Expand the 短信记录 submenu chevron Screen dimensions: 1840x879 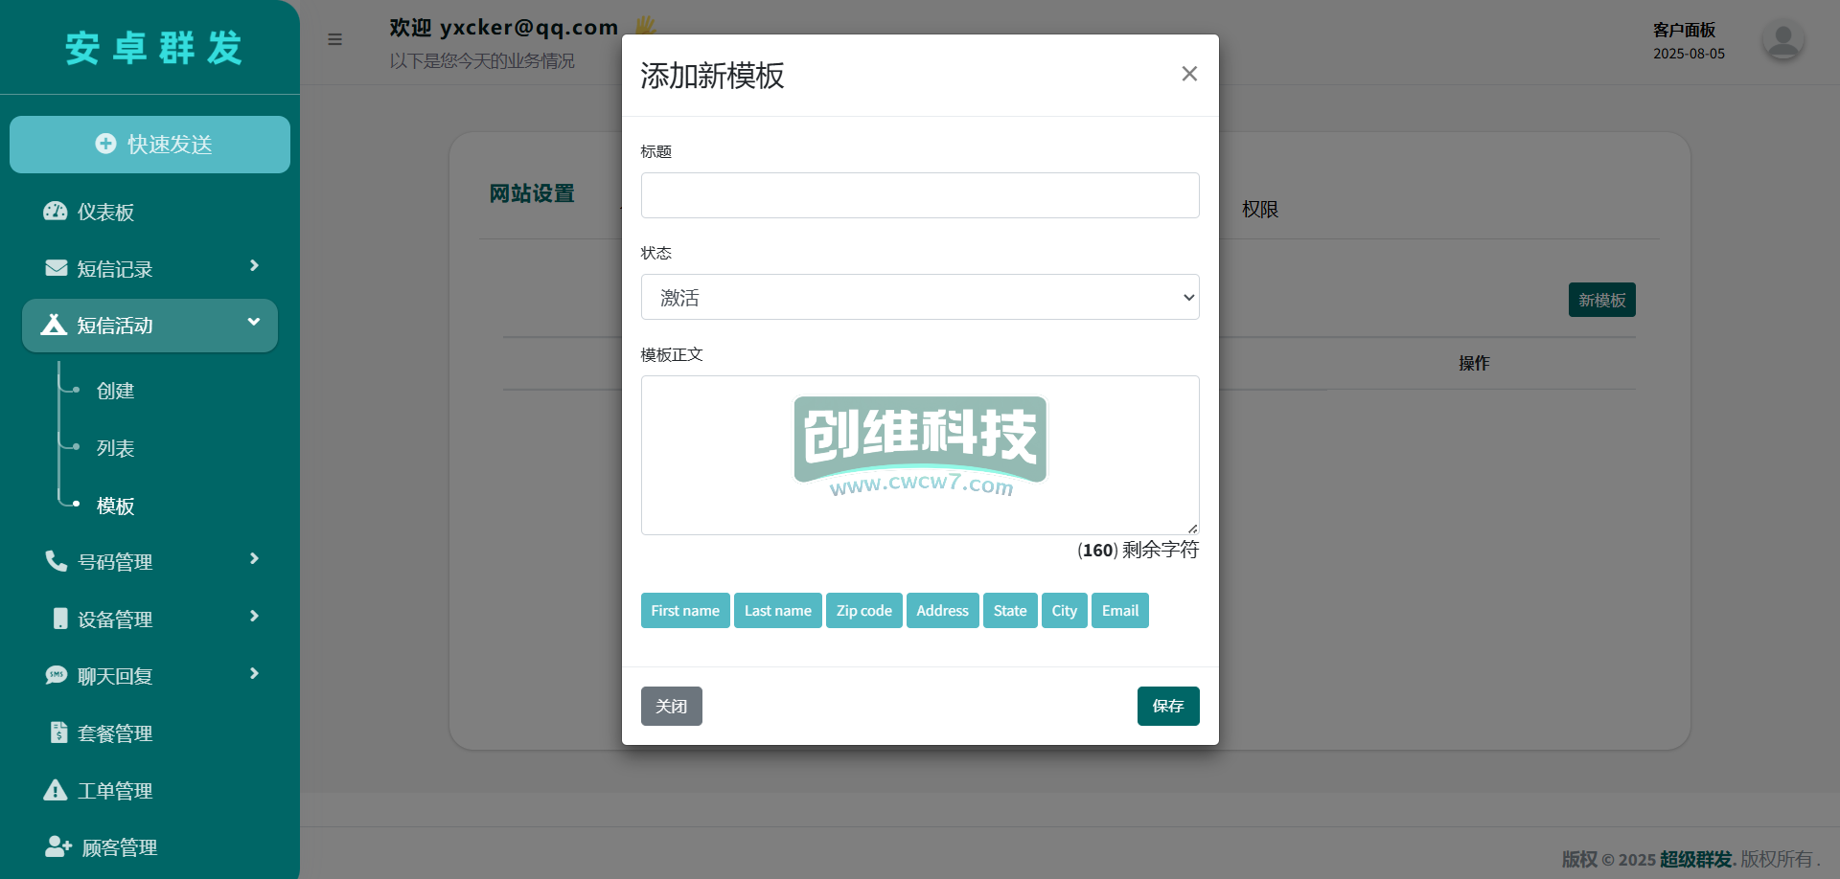254,266
